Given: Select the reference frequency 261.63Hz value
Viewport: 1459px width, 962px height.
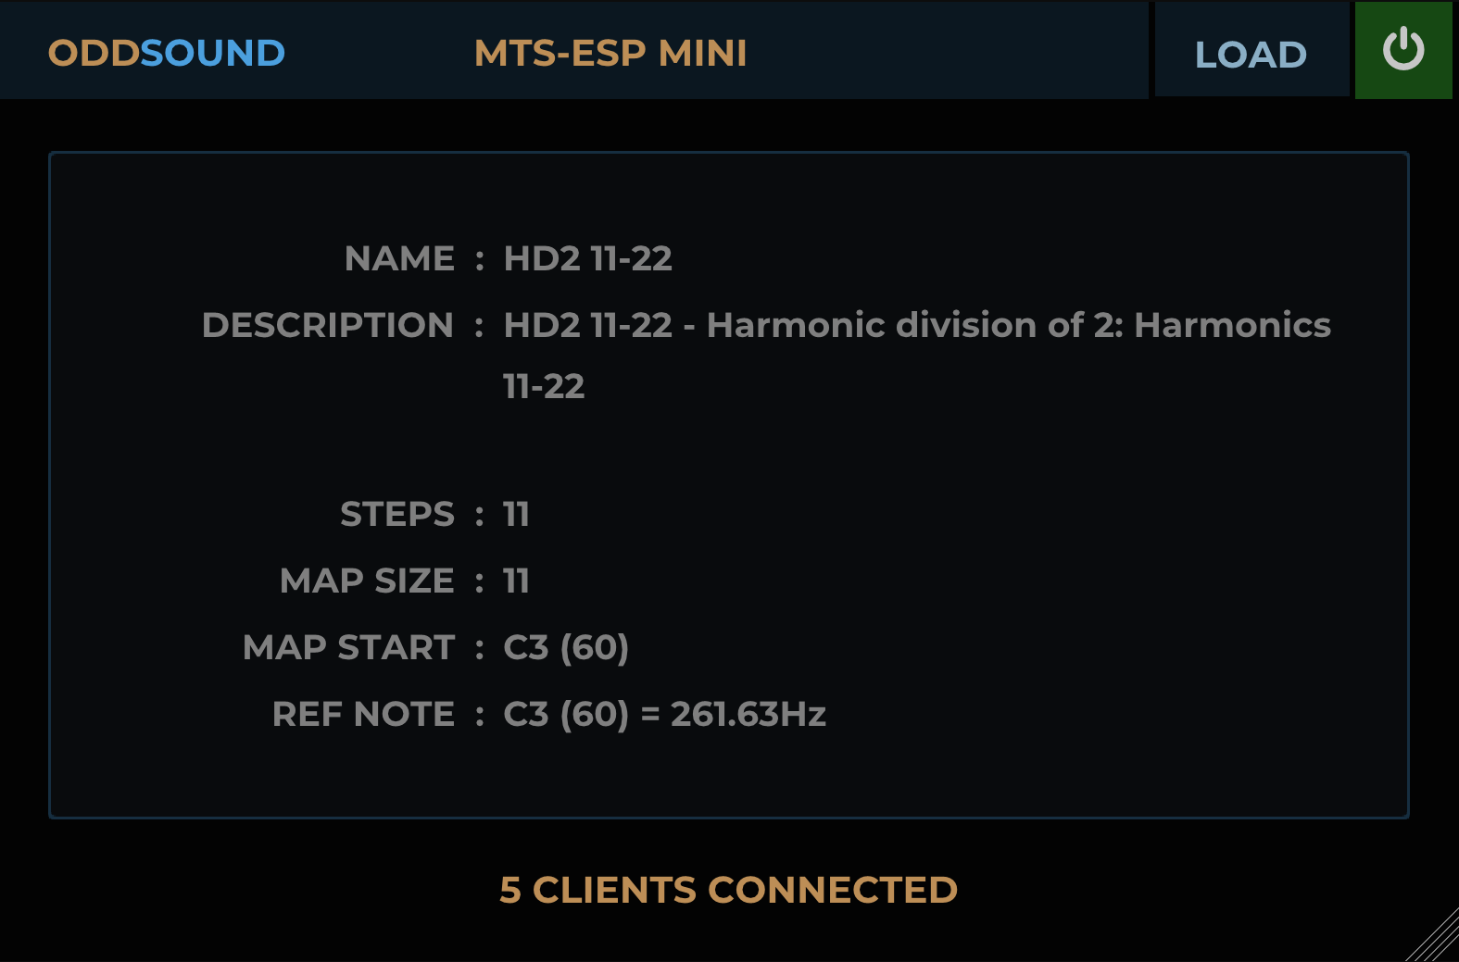Looking at the screenshot, I should tap(748, 714).
